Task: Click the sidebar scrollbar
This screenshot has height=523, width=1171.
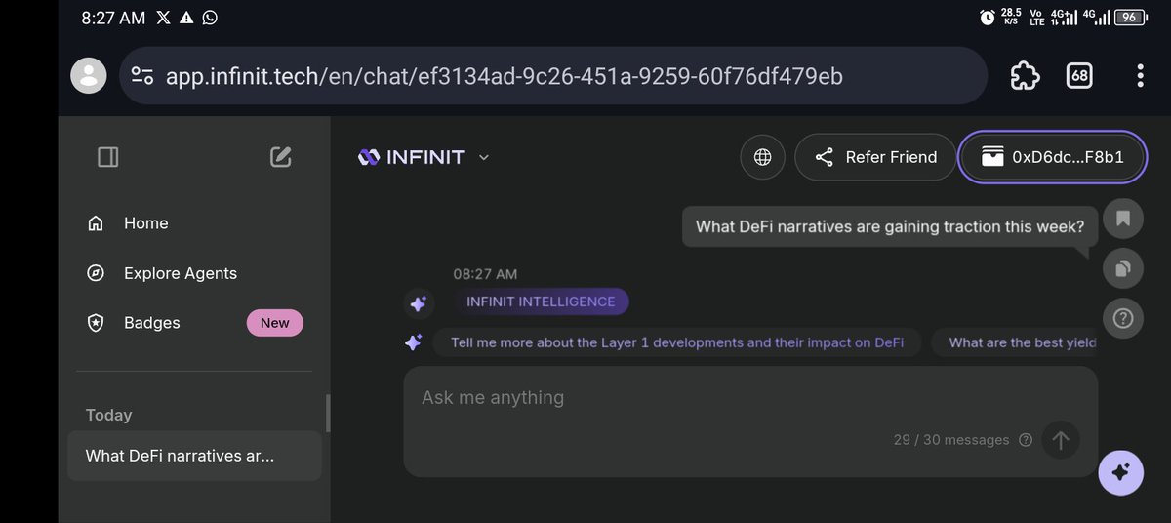Action: tap(328, 413)
